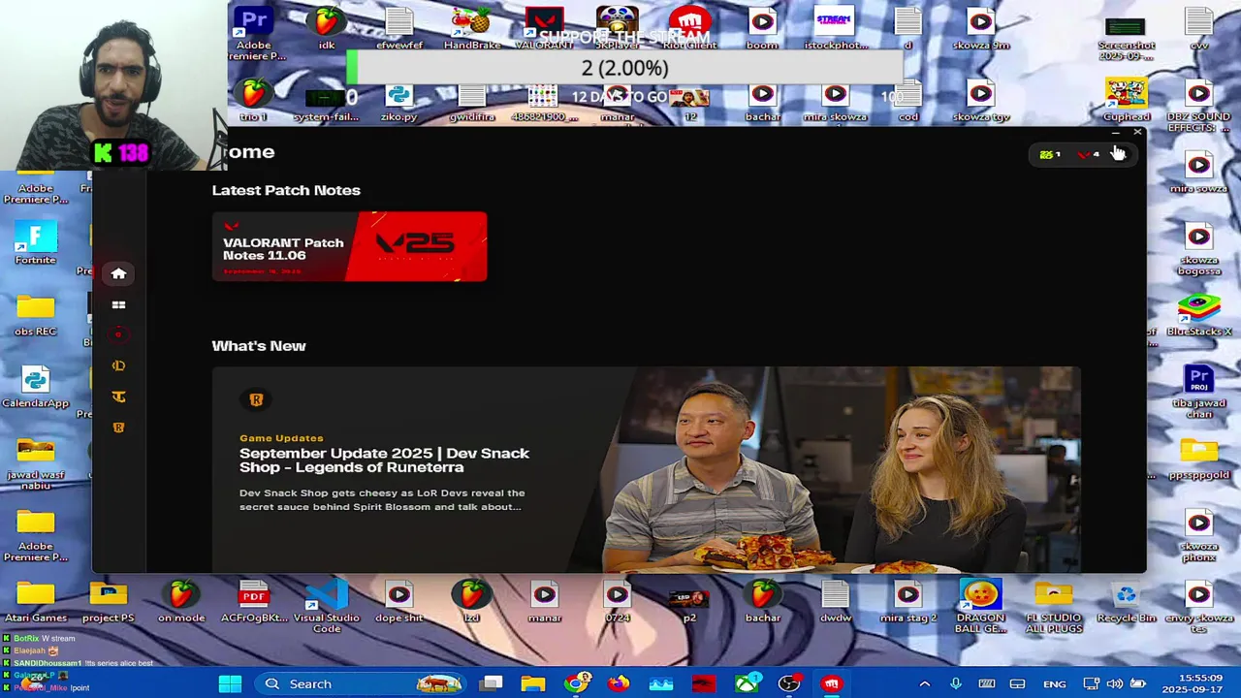Viewport: 1241px width, 698px height.
Task: Open the VALORANT Patch Notes 11.06 card
Action: point(349,246)
